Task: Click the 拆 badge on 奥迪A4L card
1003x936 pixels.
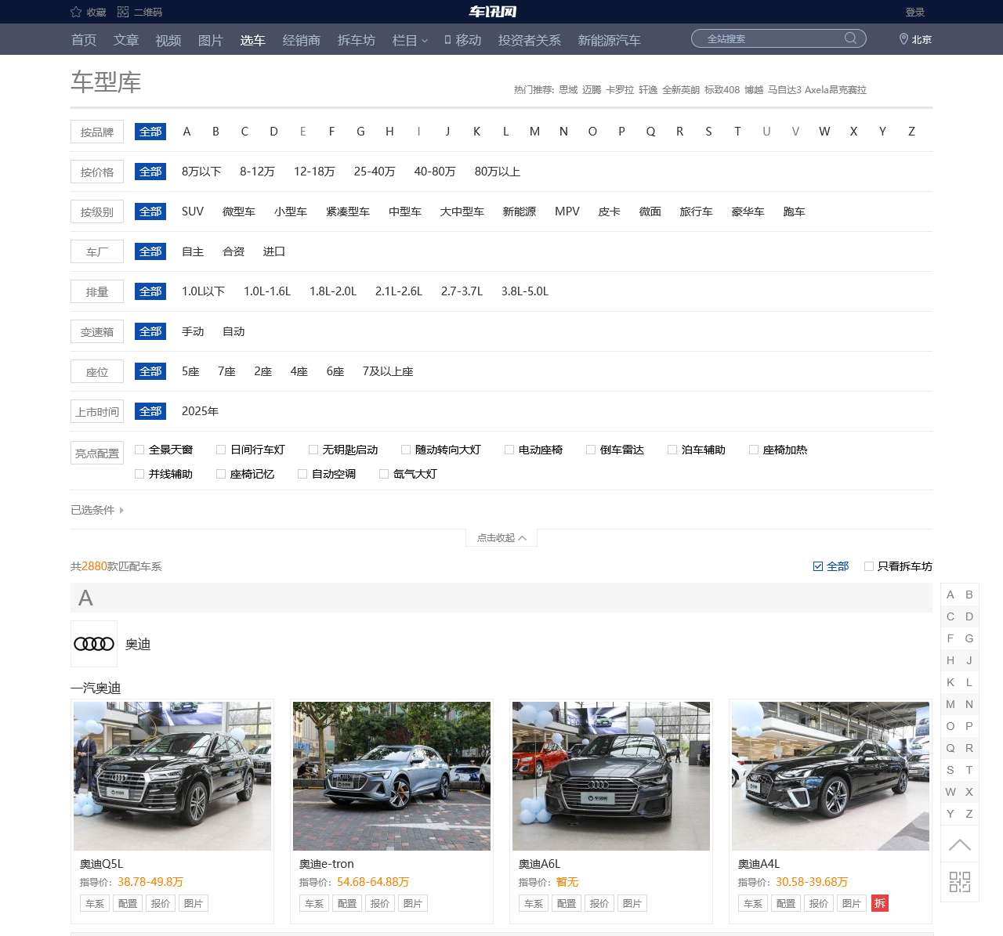Action: point(880,903)
